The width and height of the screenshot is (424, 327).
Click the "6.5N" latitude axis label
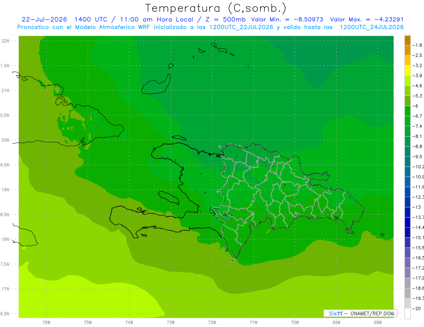5,314
